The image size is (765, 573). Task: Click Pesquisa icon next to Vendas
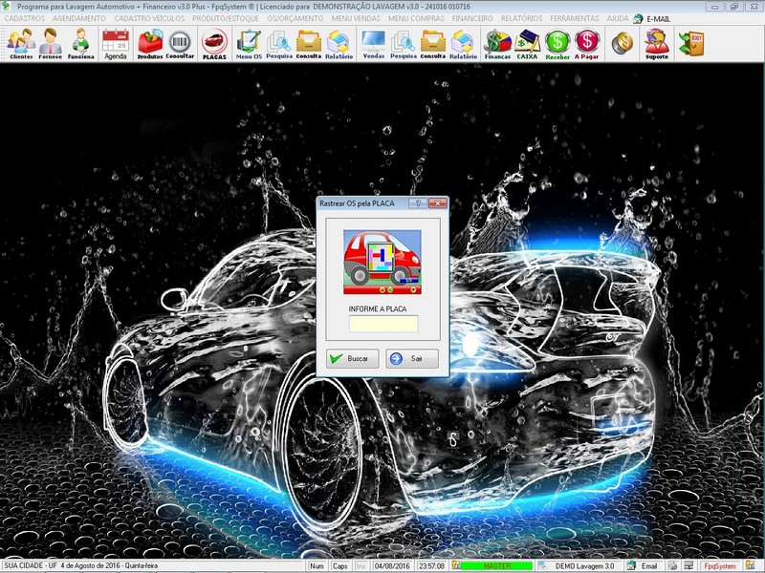tap(403, 44)
